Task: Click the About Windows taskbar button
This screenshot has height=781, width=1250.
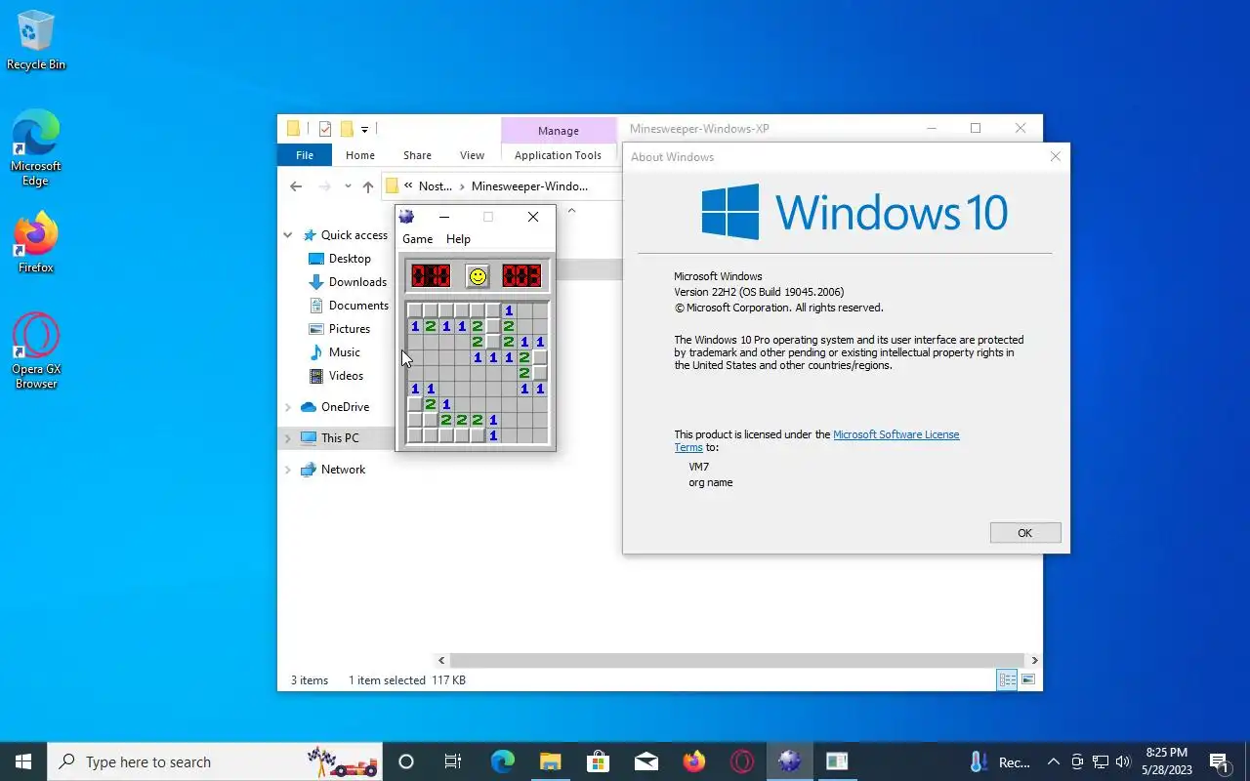Action: tap(837, 761)
